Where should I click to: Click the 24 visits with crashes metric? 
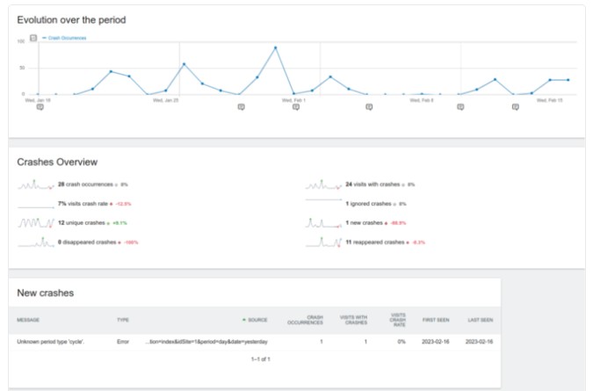click(372, 185)
